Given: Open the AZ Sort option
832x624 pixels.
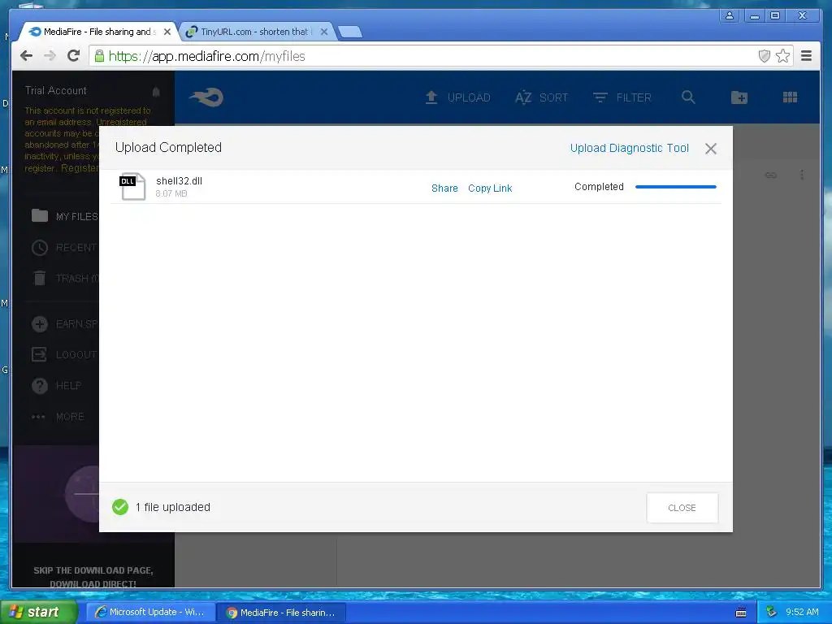Looking at the screenshot, I should pyautogui.click(x=541, y=97).
